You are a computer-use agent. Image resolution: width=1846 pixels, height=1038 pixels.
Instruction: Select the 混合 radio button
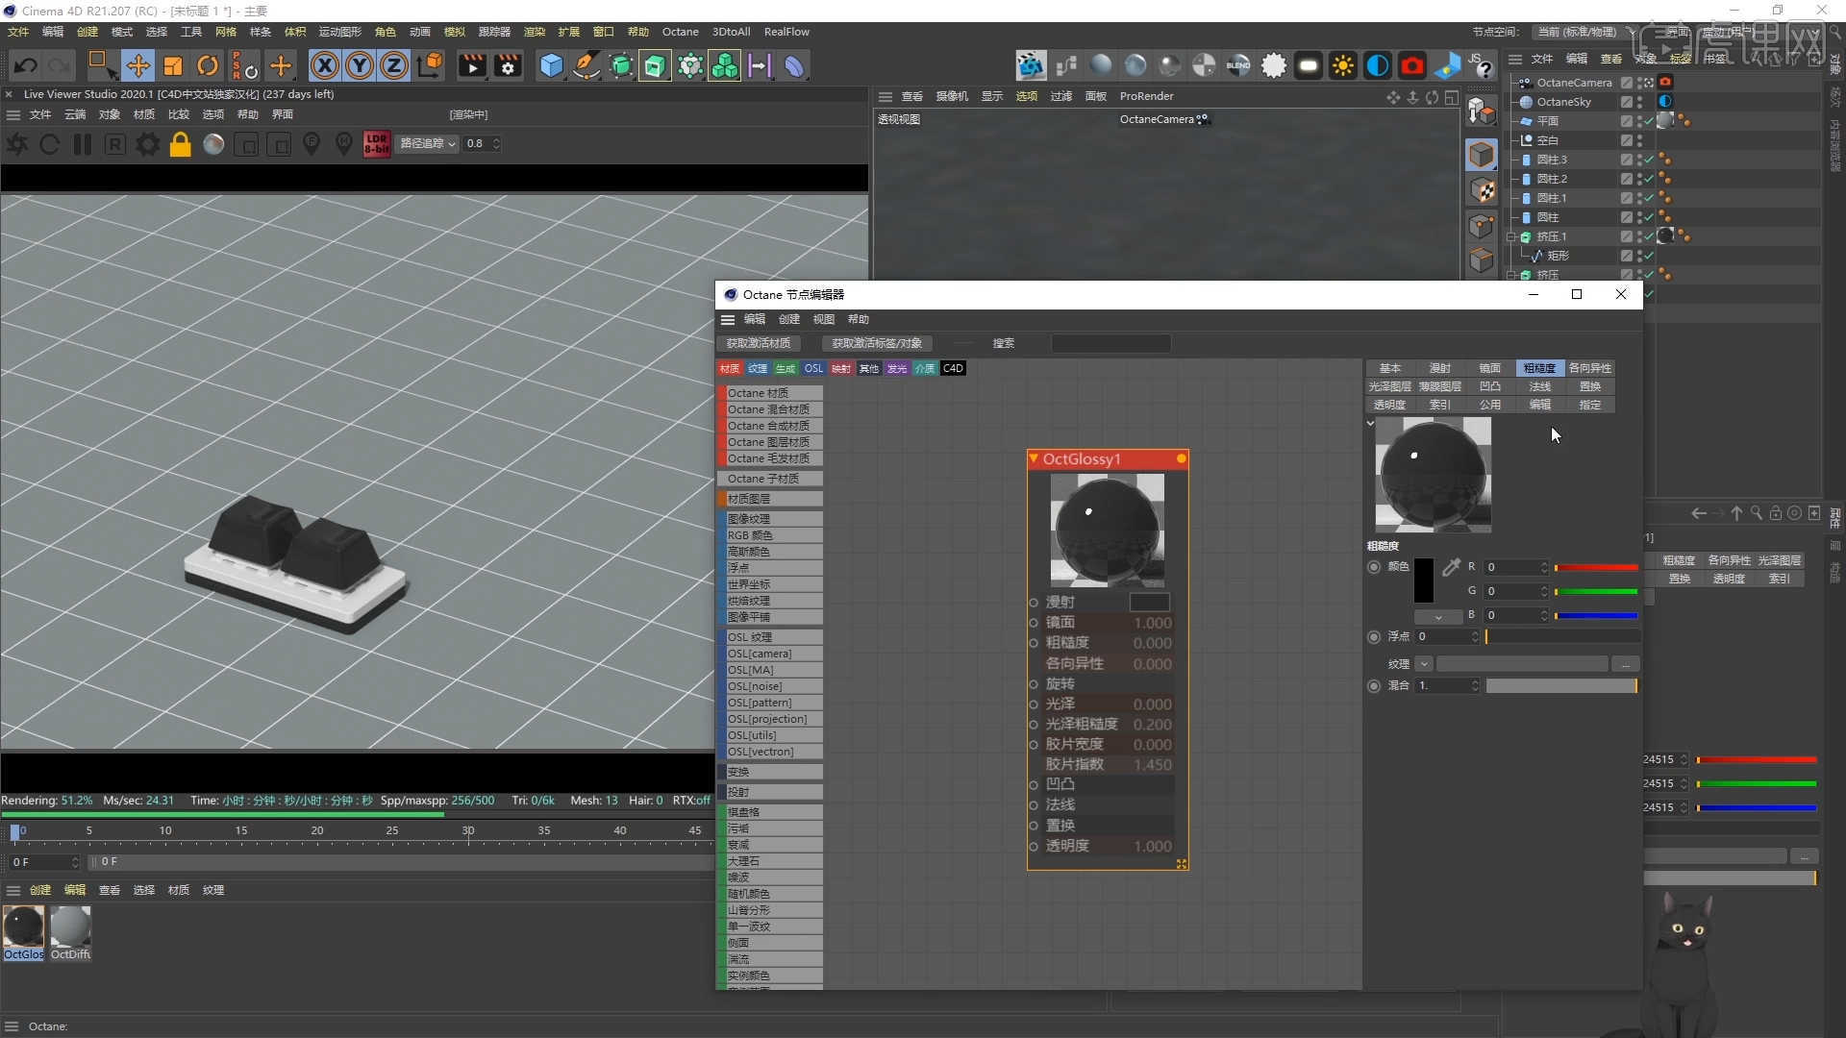click(x=1374, y=685)
